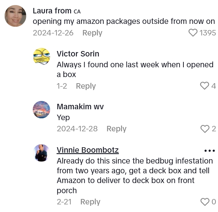218x212 pixels.
Task: Open the Vinnie Boombotz username link
Action: point(88,150)
